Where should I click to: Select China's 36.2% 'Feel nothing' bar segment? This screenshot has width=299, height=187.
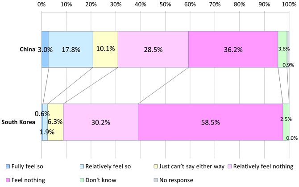tap(233, 50)
